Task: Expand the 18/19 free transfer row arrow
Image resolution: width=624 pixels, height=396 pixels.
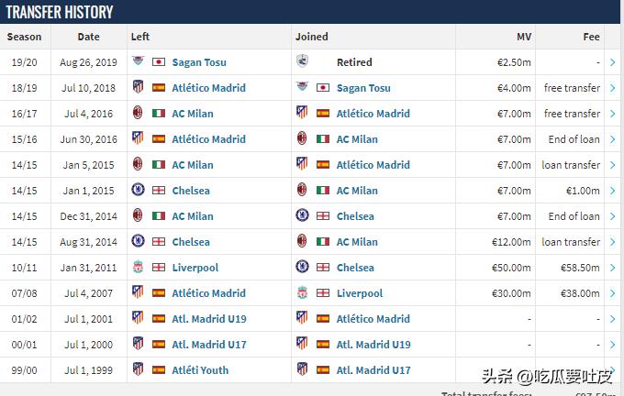Action: coord(612,88)
